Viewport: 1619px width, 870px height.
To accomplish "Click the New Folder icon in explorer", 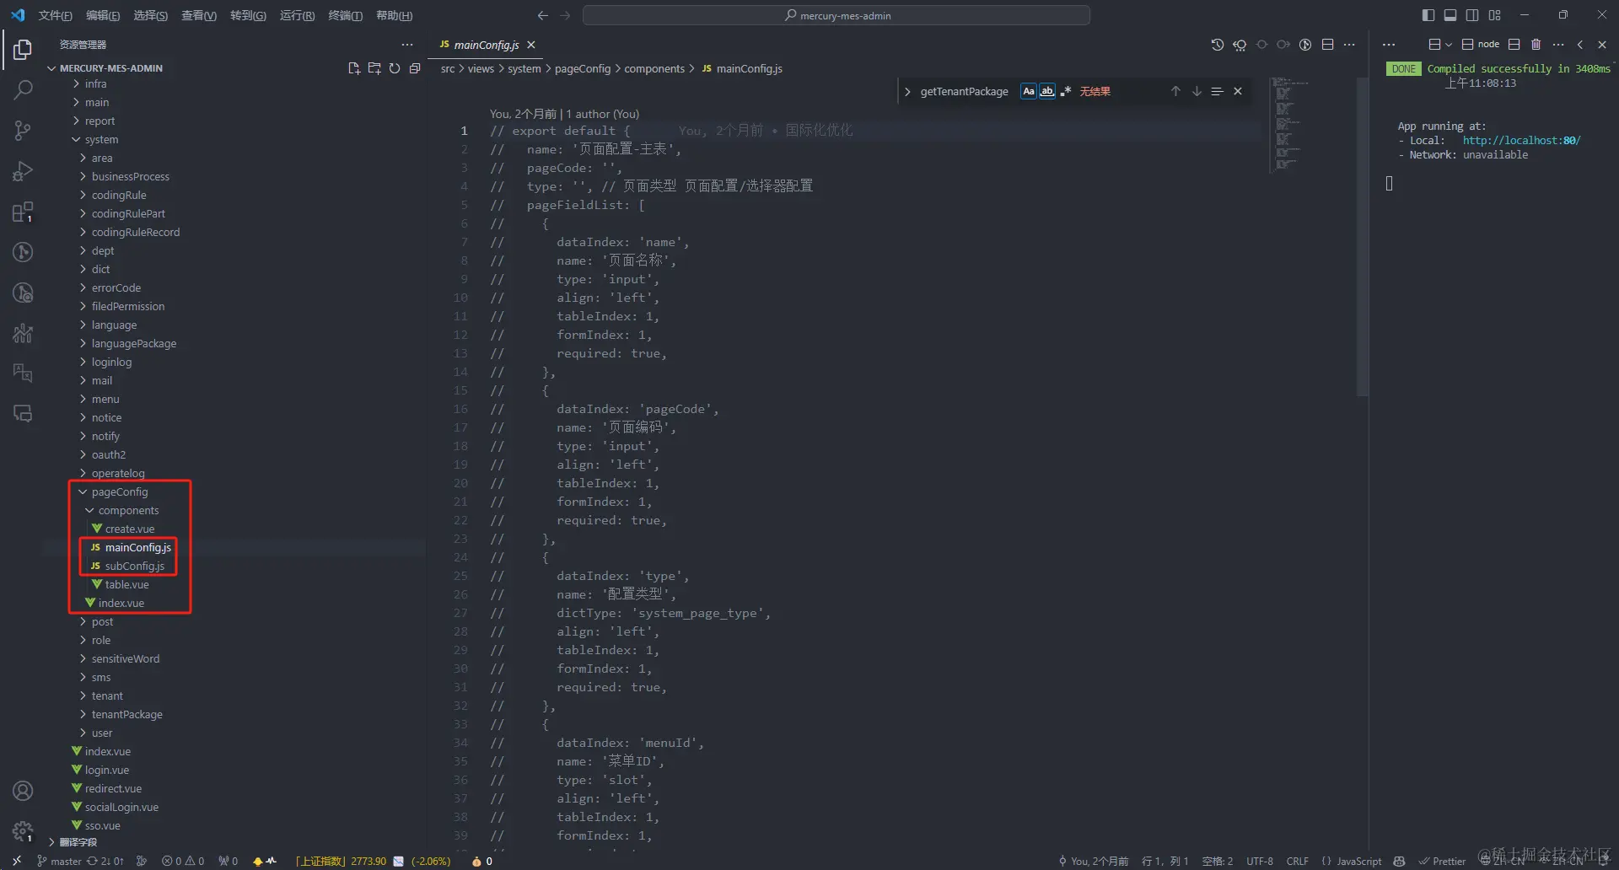I will coord(374,68).
